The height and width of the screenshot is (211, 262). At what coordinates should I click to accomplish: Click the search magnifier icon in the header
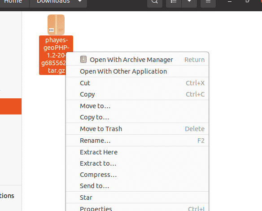tap(155, 2)
